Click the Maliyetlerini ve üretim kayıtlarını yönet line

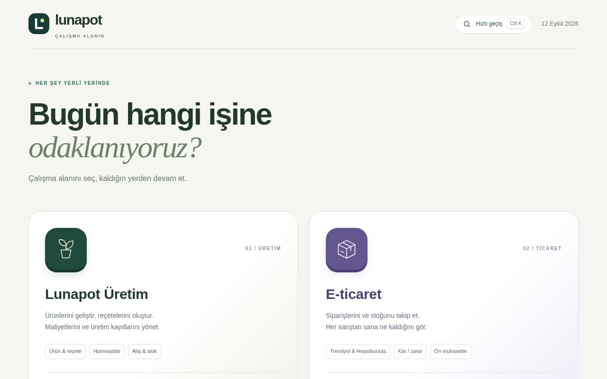pos(102,327)
